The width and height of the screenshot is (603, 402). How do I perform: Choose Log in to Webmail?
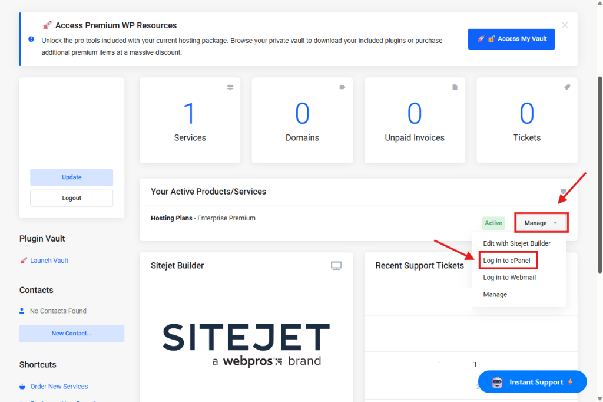click(x=509, y=278)
